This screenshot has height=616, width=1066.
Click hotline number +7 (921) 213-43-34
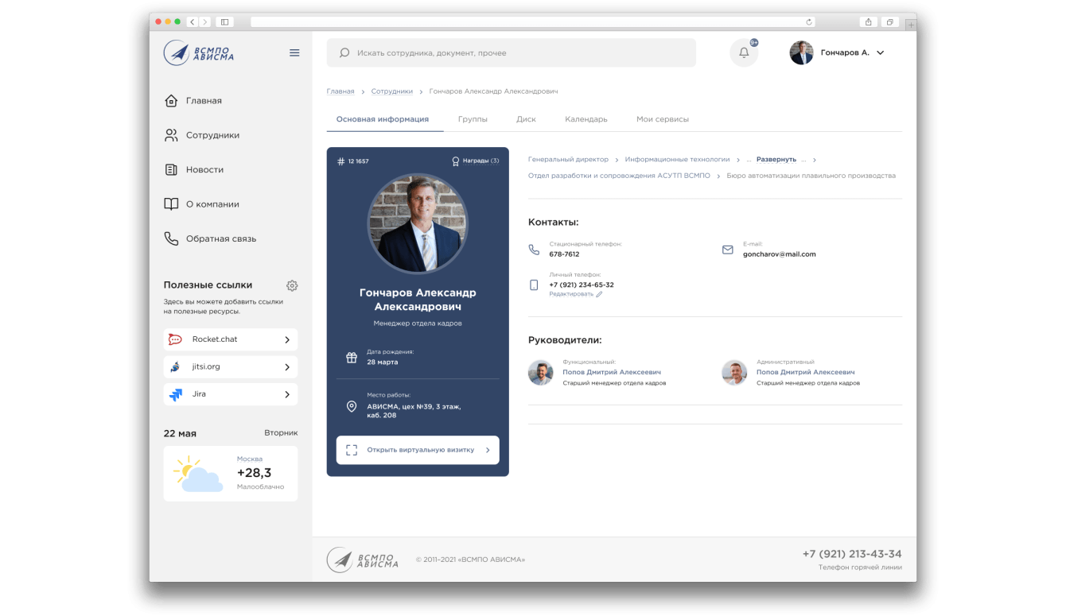[852, 554]
